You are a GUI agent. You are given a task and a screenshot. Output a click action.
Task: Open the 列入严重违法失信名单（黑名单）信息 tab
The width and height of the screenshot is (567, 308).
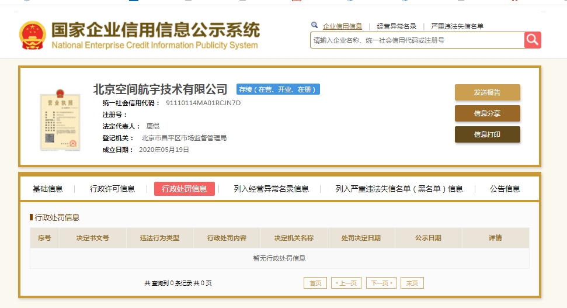click(x=399, y=189)
